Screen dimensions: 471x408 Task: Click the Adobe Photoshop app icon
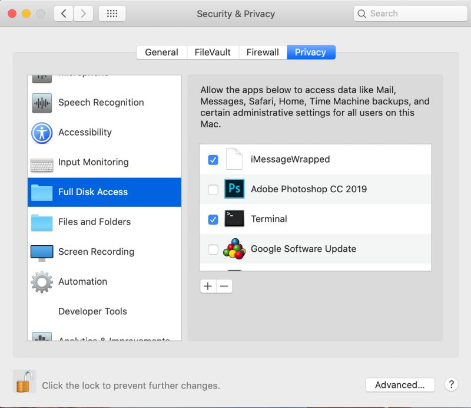coord(234,189)
